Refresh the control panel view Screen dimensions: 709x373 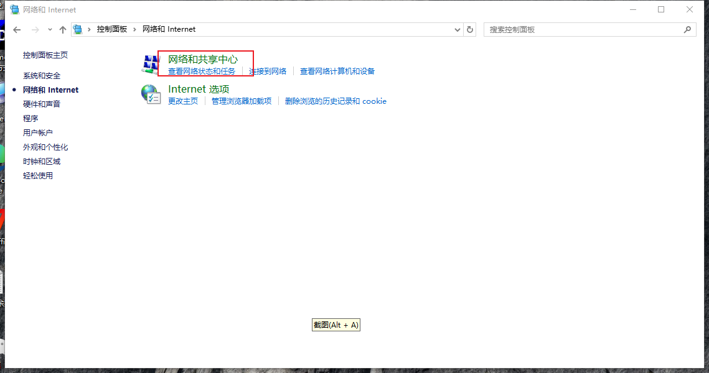(x=470, y=29)
